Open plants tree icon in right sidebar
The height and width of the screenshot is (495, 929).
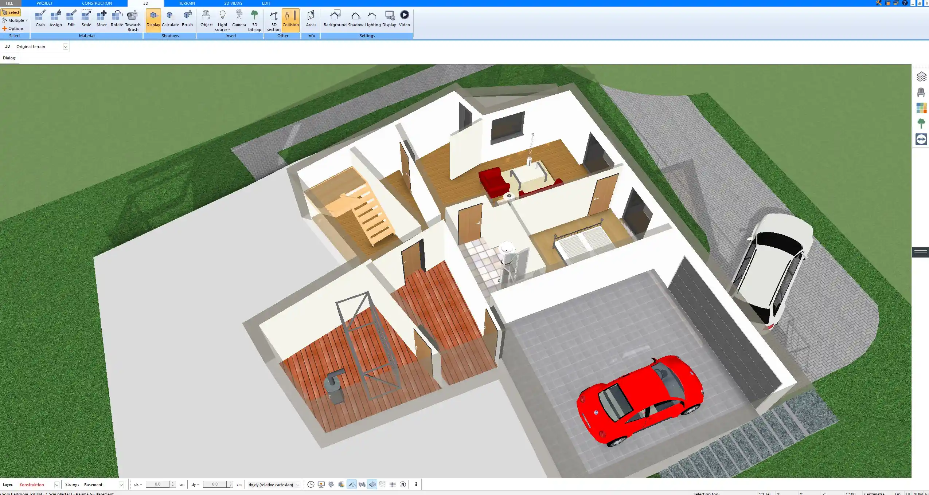point(921,123)
